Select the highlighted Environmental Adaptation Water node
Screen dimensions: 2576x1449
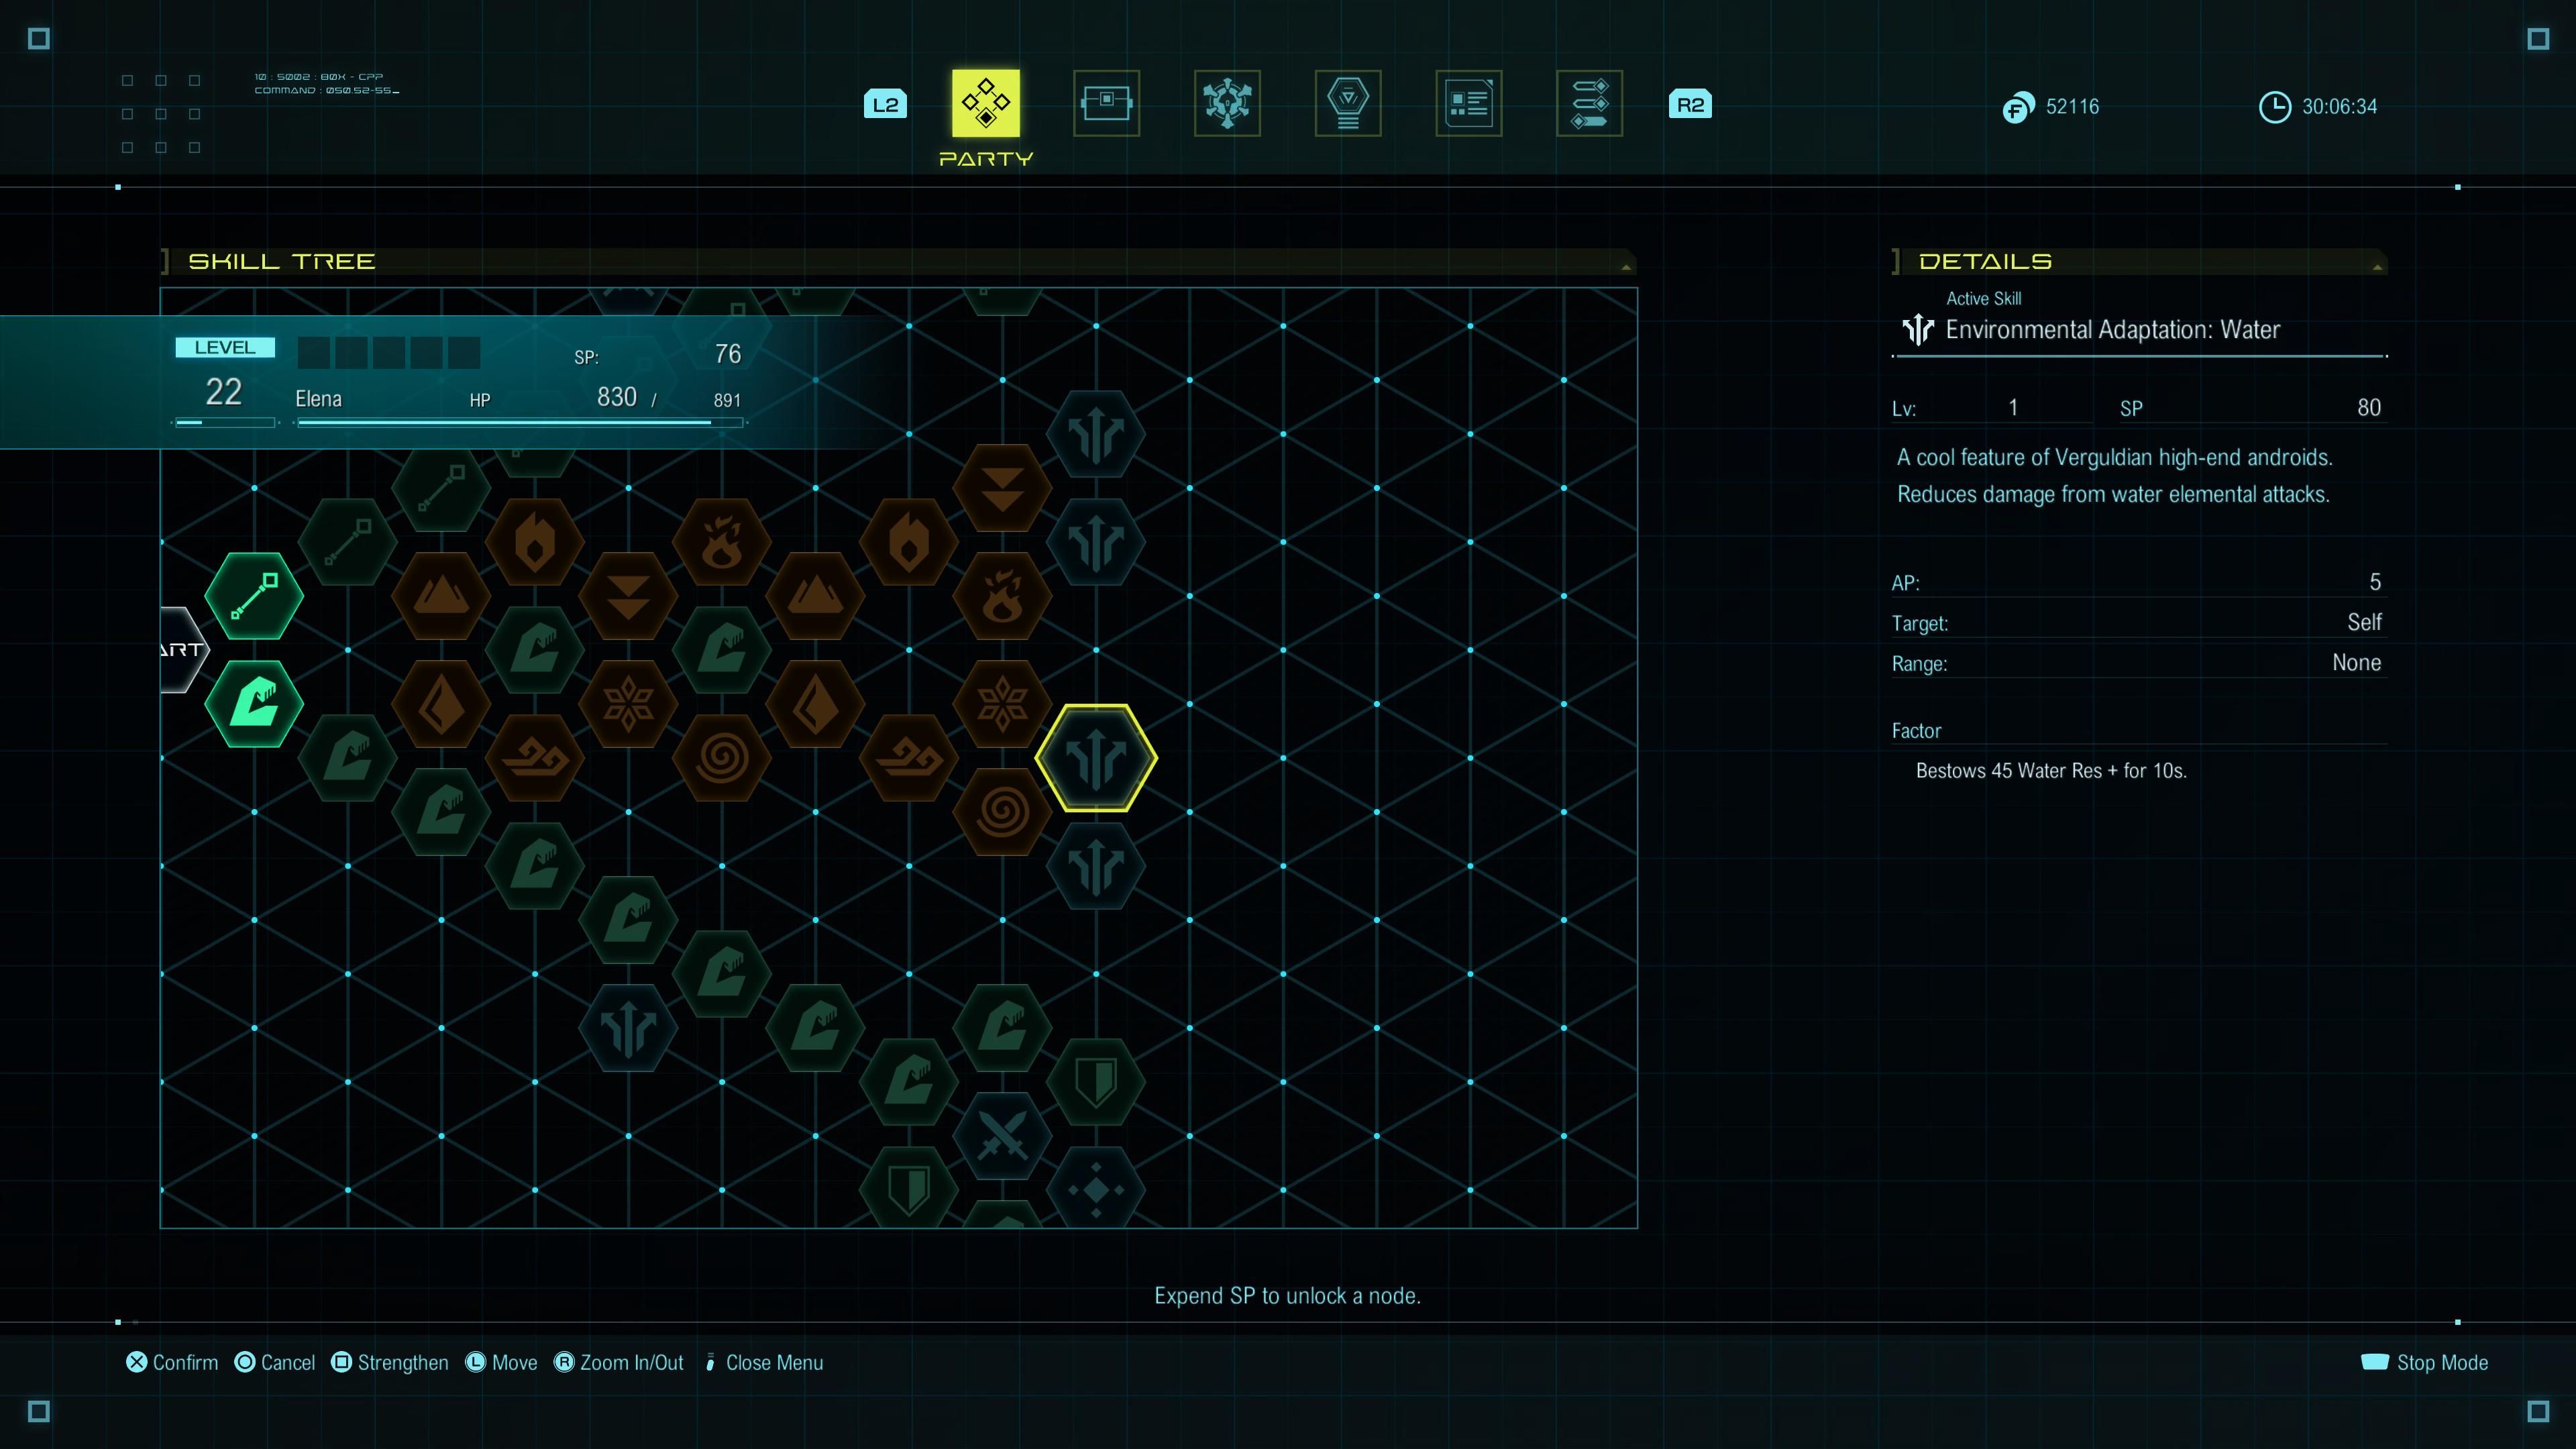click(x=1096, y=758)
